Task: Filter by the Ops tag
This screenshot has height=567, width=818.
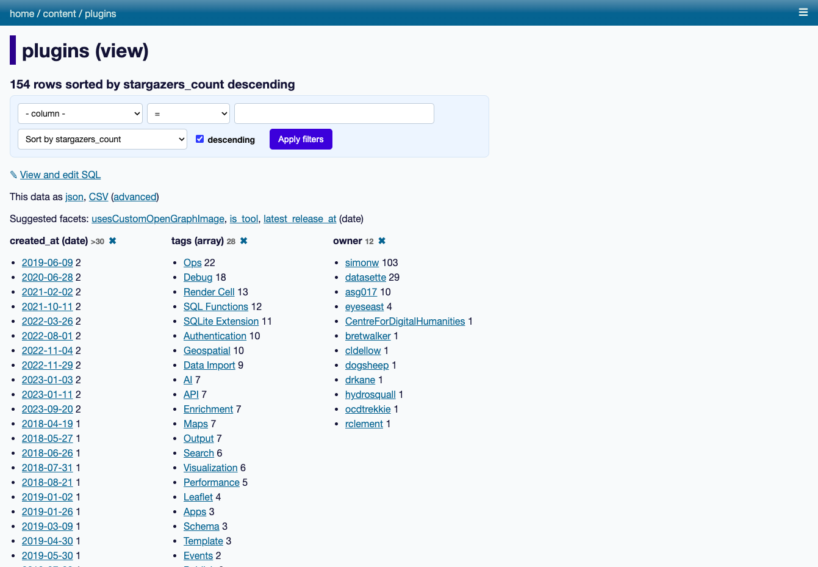Action: (192, 262)
